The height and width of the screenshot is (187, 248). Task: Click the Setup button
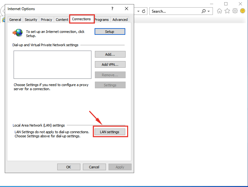(110, 32)
